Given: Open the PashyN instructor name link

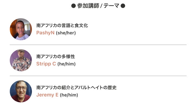Looking at the screenshot, I should 45,33.
